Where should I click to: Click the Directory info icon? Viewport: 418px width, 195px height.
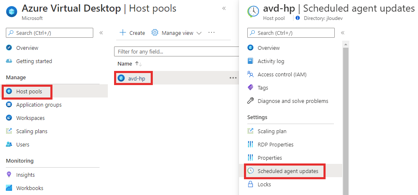[x=298, y=18]
